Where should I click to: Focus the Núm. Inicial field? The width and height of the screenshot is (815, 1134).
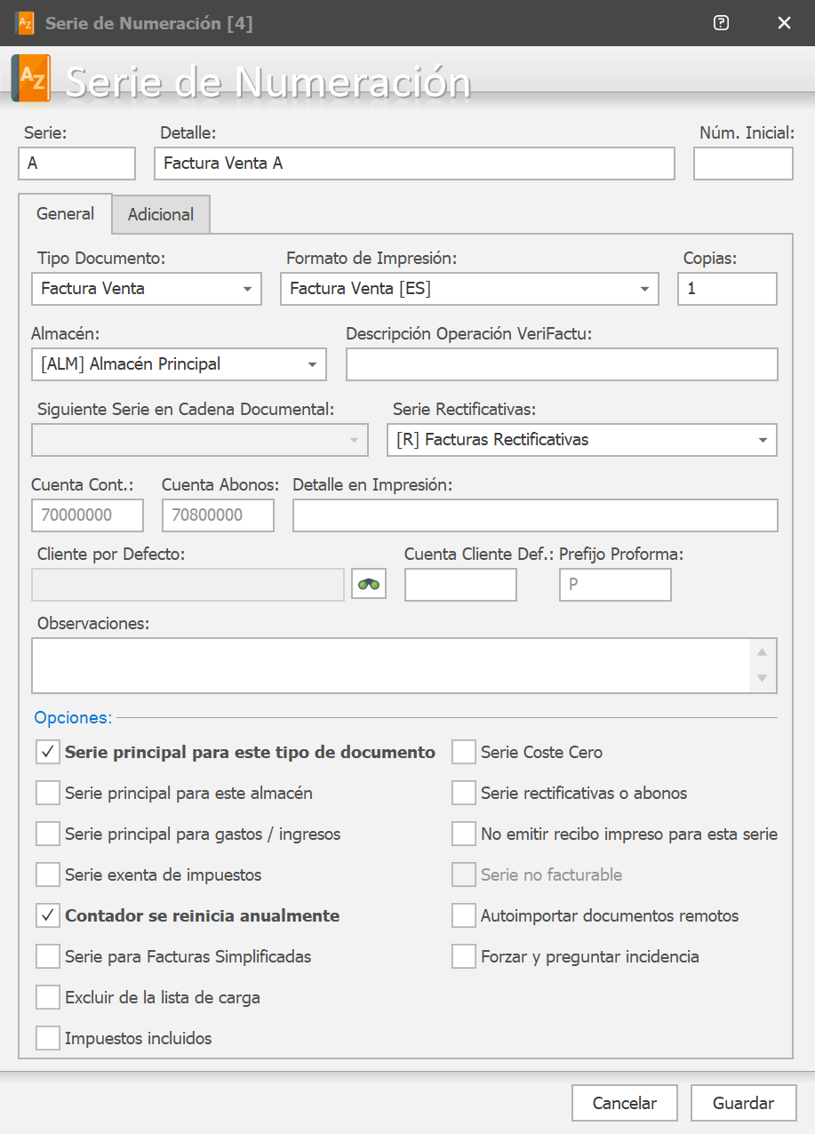[x=743, y=164]
